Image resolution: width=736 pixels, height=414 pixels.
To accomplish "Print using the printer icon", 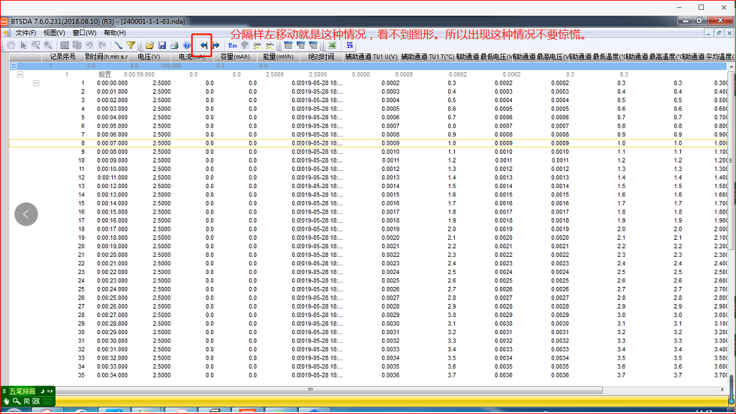I will click(x=174, y=45).
